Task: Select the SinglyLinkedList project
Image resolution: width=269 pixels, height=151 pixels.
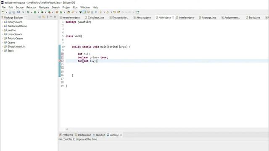Action: click(16, 47)
